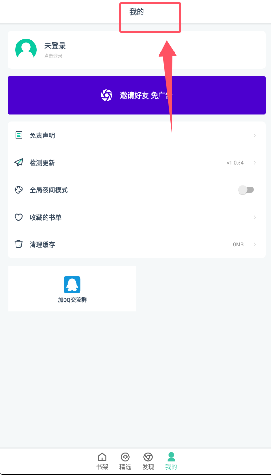
Task: Open 收藏的书单 via right chevron
Action: point(255,217)
